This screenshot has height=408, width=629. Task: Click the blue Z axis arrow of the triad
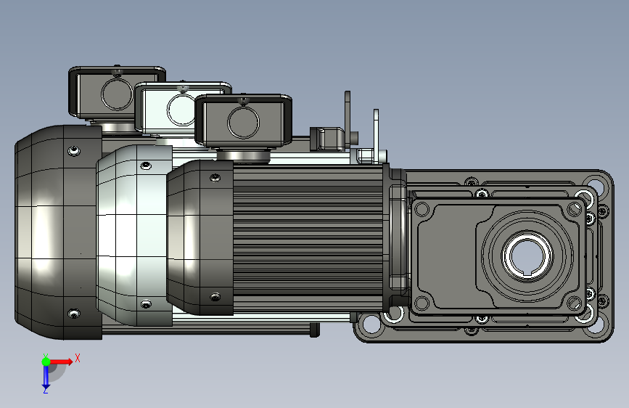[46, 378]
